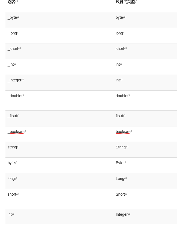Click the 别名 column header
This screenshot has width=177, height=226.
point(11,2)
